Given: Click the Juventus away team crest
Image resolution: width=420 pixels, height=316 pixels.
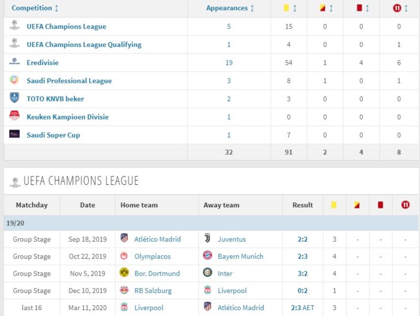Looking at the screenshot, I should 207,239.
